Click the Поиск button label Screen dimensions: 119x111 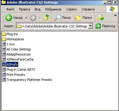click(66, 18)
